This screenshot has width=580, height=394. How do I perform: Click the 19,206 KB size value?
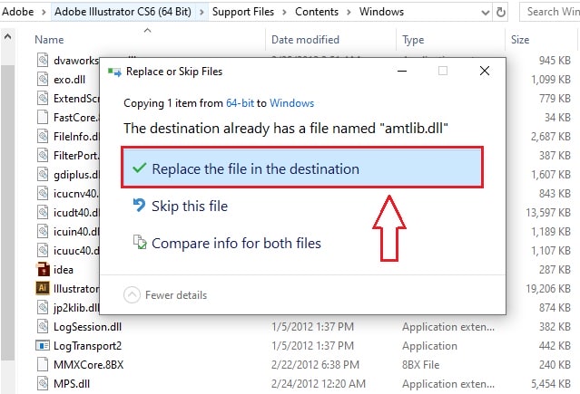point(548,288)
